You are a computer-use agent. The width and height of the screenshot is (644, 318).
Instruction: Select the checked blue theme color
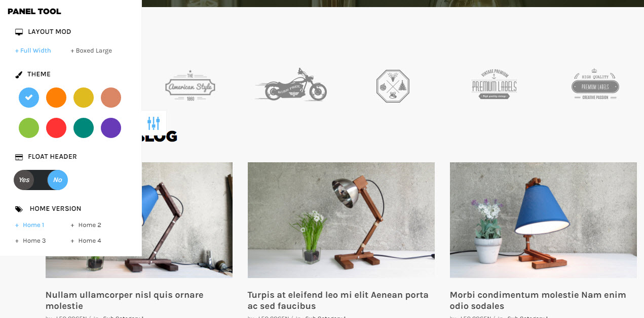[x=29, y=98]
